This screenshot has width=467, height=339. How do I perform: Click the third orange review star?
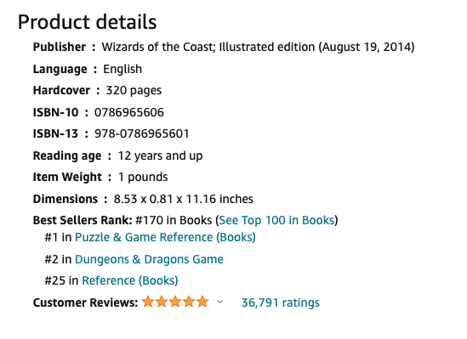pos(175,302)
